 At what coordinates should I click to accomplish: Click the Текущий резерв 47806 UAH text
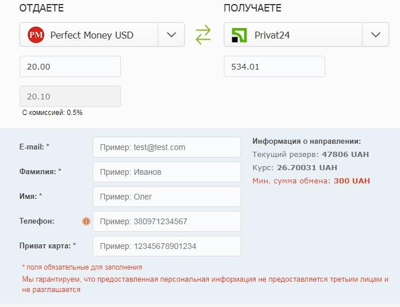(310, 155)
